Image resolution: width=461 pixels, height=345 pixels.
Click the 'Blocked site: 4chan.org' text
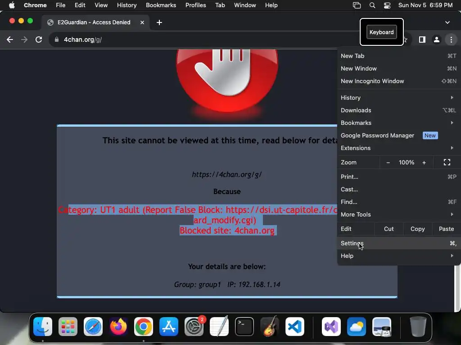click(x=227, y=230)
